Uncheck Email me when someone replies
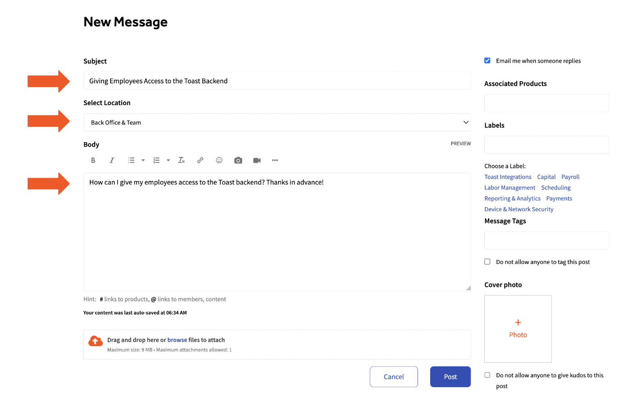This screenshot has height=407, width=643. [x=487, y=60]
